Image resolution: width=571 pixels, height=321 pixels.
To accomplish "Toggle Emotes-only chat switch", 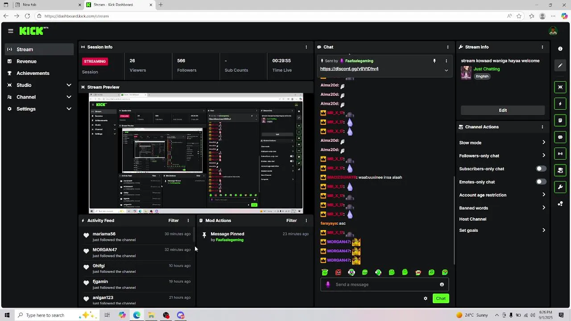I will (x=541, y=182).
